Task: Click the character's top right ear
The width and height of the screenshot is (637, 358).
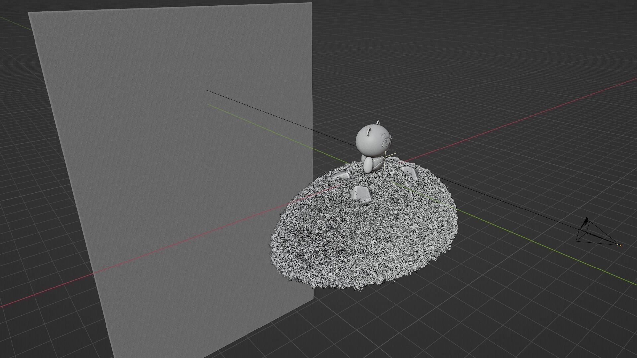Action: [x=378, y=123]
